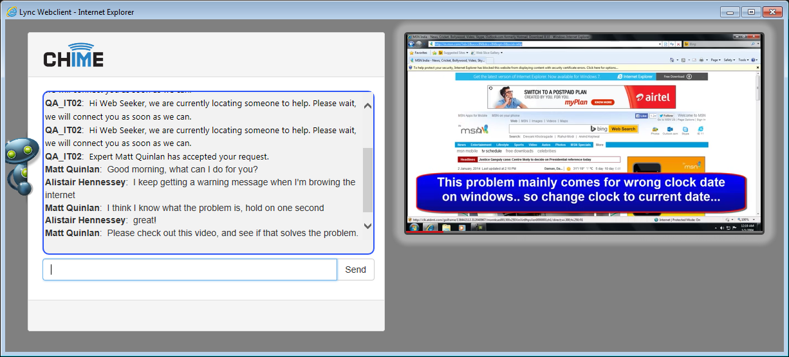The width and height of the screenshot is (789, 357).
Task: Click the chat scroll up arrow
Action: [x=368, y=106]
